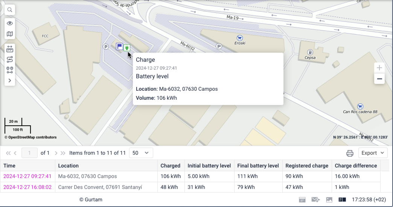
Task: Click the green charge plug marker
Action: click(x=127, y=47)
